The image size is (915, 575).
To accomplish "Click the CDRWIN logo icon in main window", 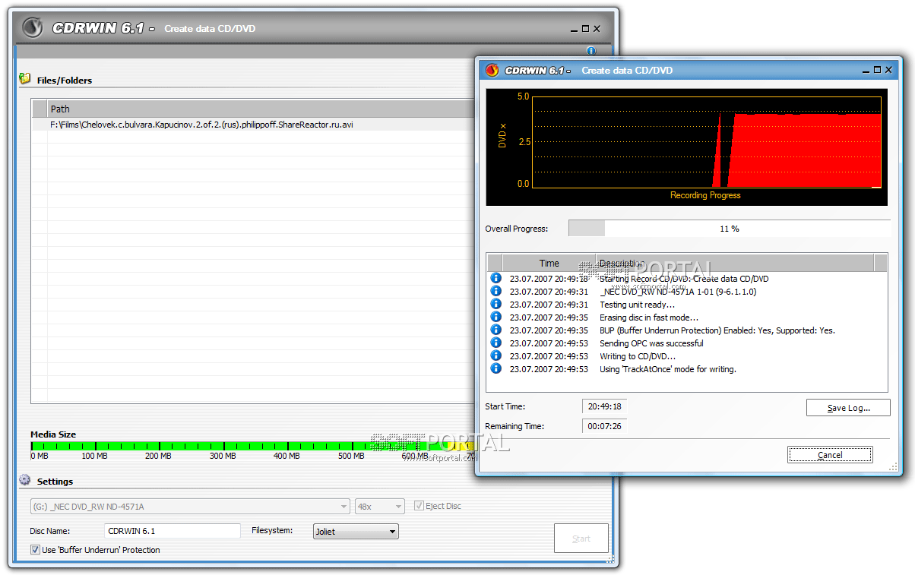I will coord(32,28).
